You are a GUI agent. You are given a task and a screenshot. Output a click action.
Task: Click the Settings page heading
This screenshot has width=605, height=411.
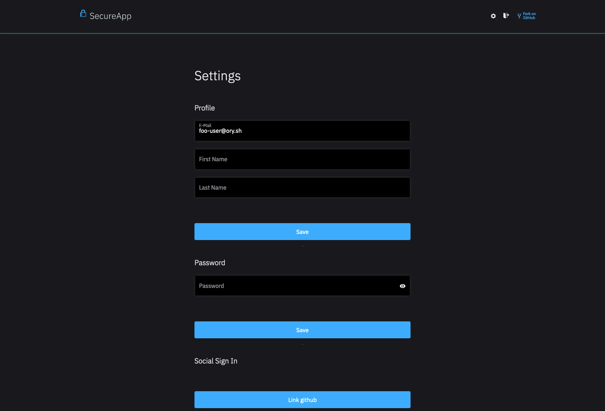[218, 76]
